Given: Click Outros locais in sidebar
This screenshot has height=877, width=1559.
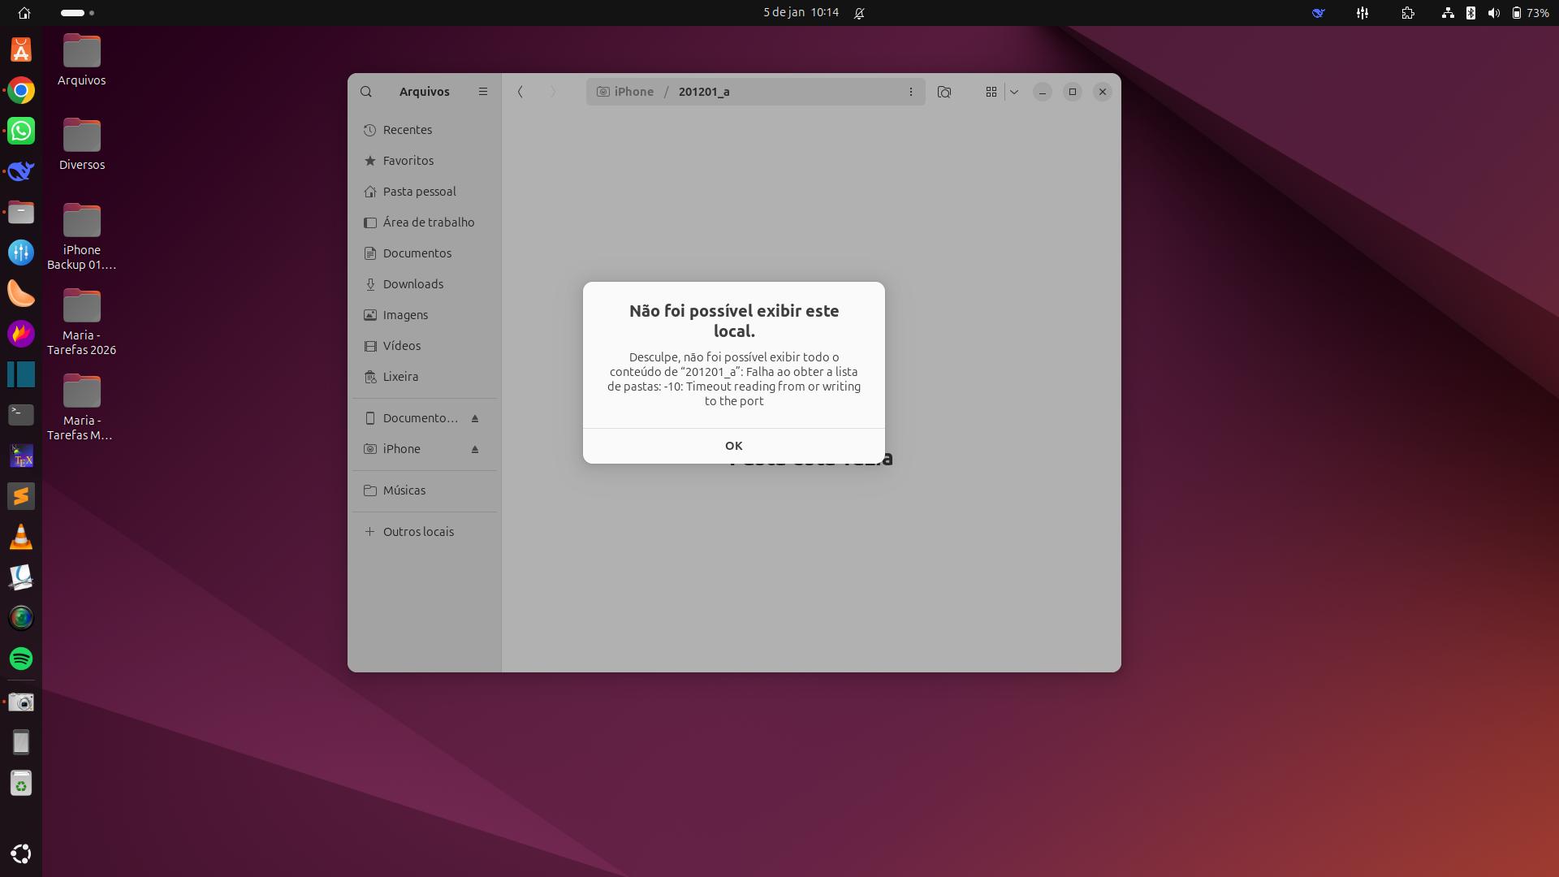Looking at the screenshot, I should click(x=418, y=532).
